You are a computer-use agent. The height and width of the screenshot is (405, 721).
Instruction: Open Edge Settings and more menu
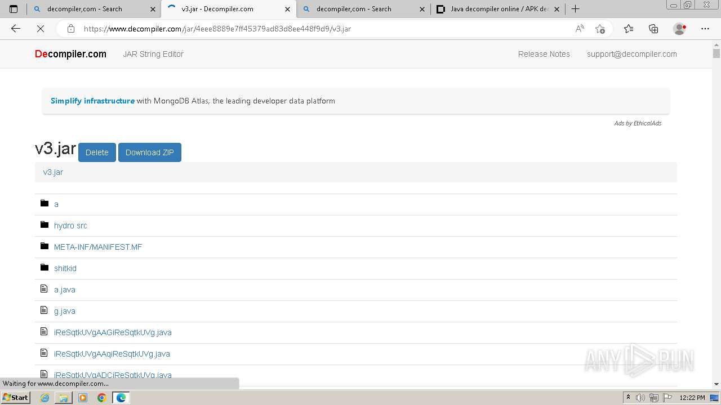pos(705,29)
